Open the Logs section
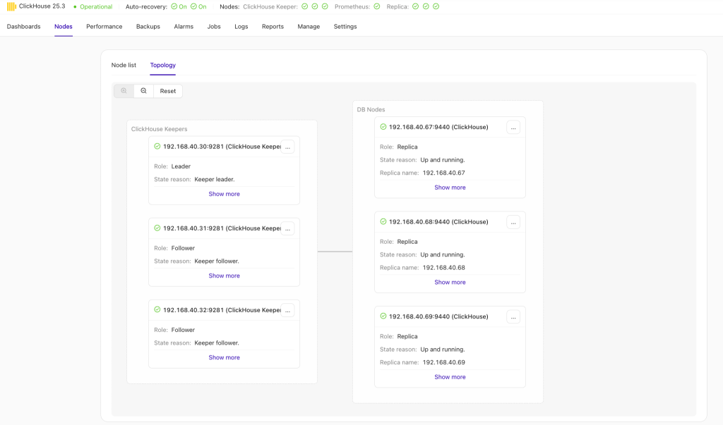This screenshot has width=723, height=425. pyautogui.click(x=241, y=26)
